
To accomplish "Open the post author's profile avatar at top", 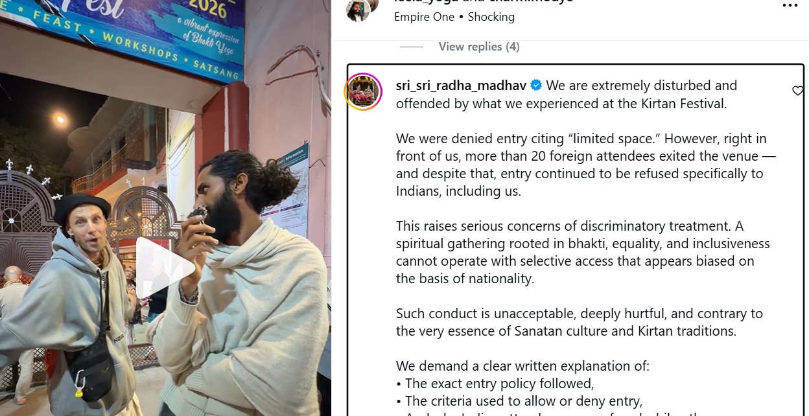I will tap(357, 11).
